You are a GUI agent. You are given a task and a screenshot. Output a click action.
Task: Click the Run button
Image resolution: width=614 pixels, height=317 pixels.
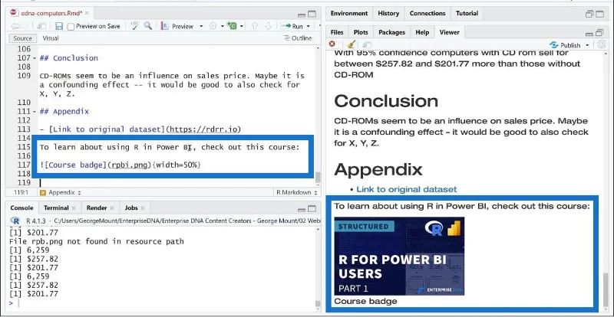click(x=293, y=26)
